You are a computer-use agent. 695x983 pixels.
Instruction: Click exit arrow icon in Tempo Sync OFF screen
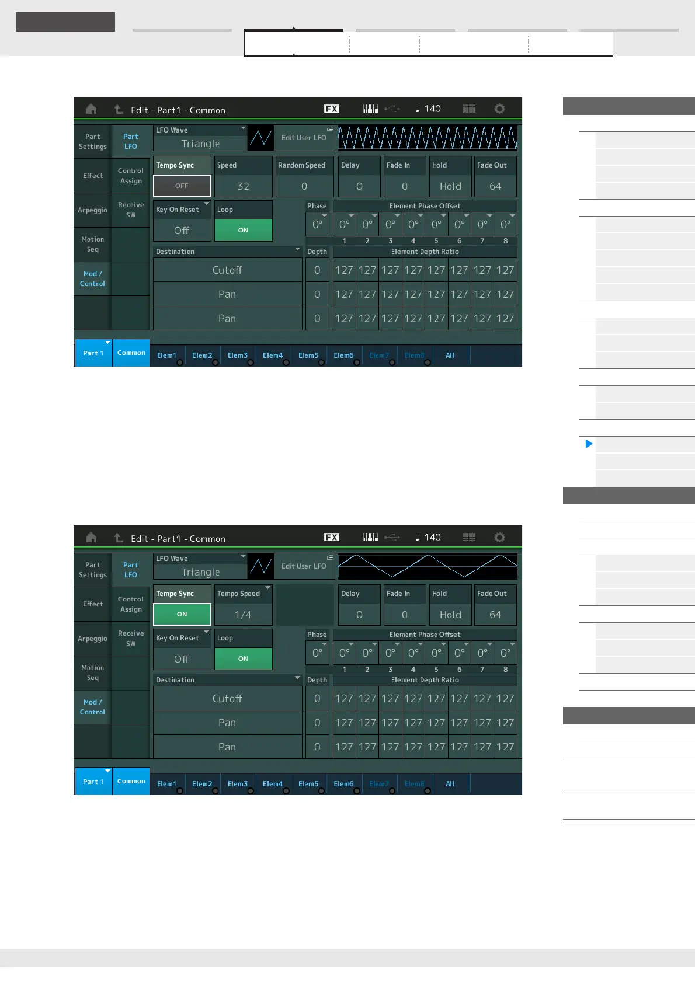[119, 109]
